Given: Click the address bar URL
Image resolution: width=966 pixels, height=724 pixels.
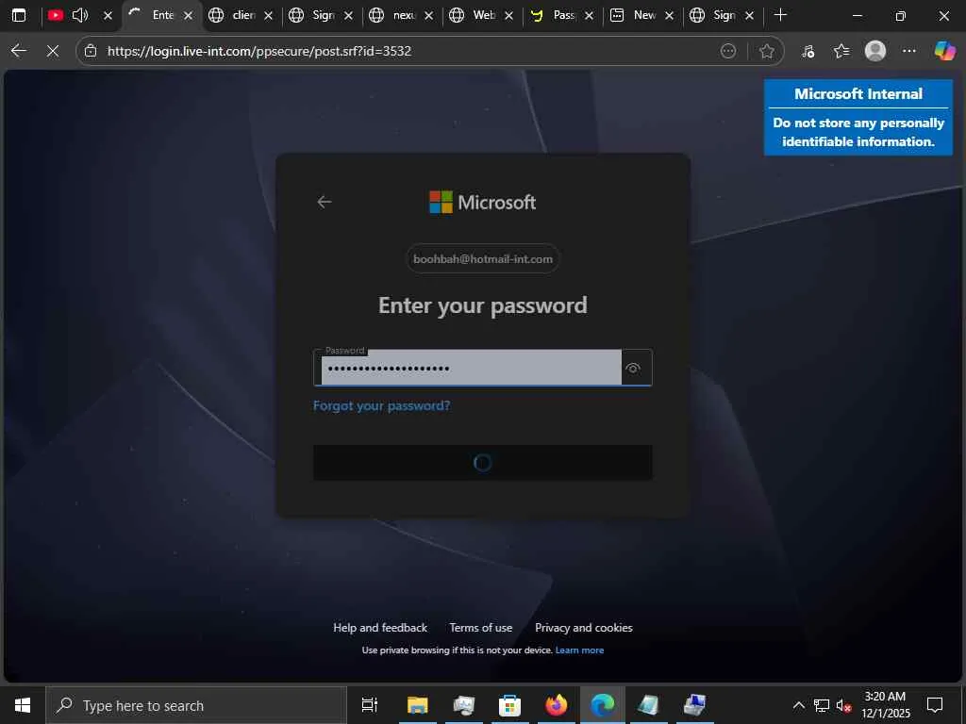Looking at the screenshot, I should (x=259, y=51).
